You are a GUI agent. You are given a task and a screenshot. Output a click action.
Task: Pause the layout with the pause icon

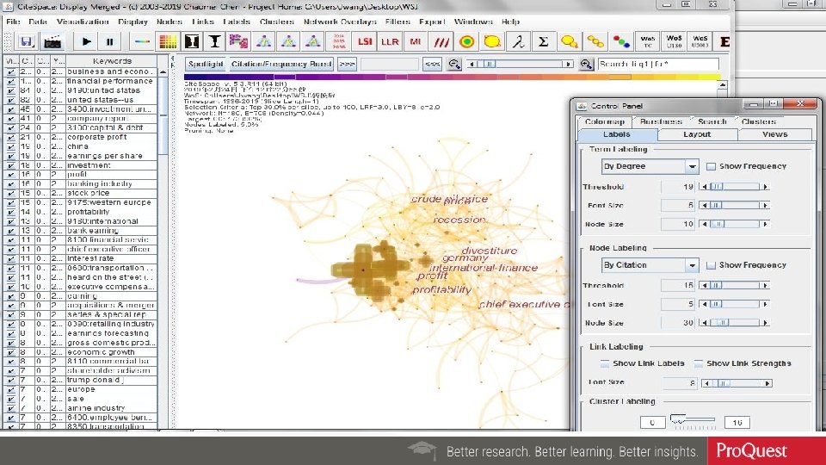[x=109, y=41]
